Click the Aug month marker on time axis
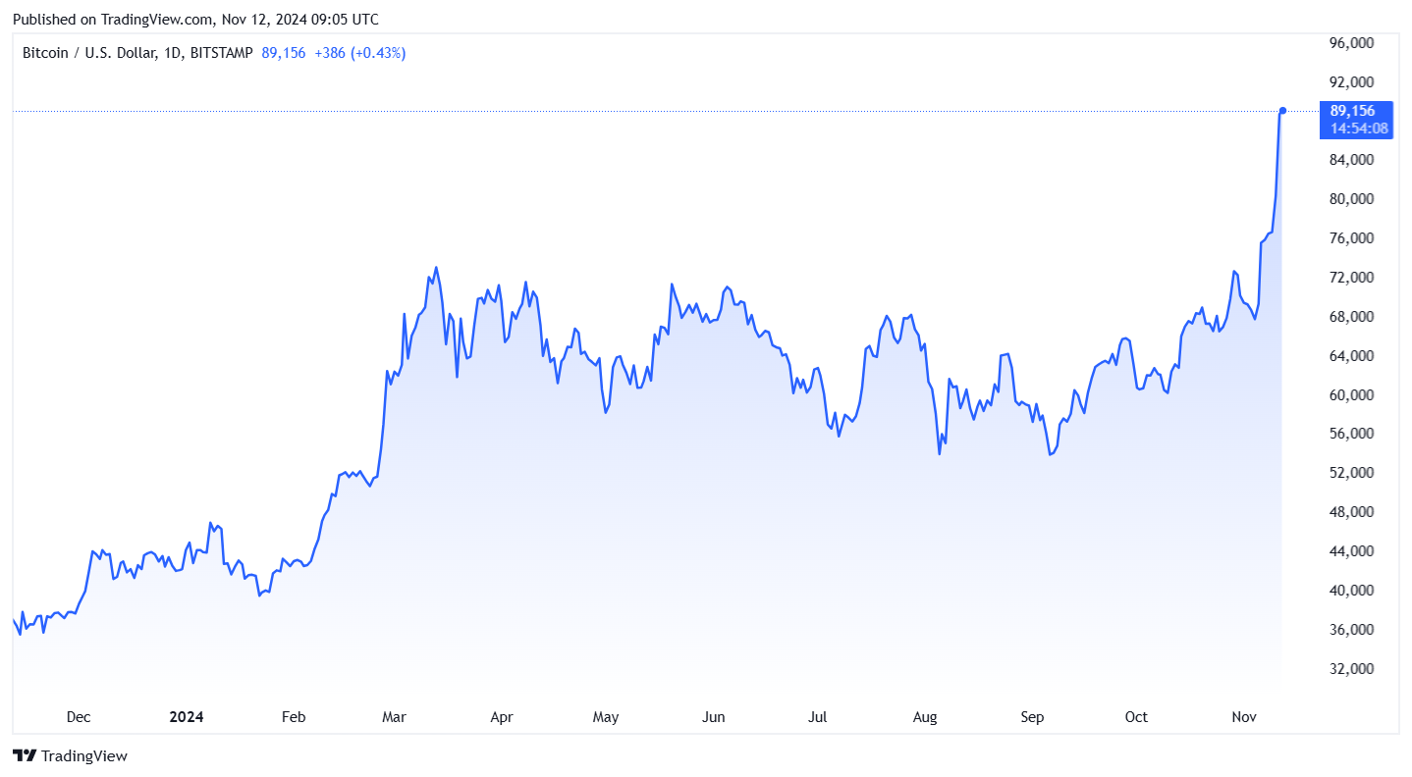This screenshot has width=1412, height=777. pos(925,717)
